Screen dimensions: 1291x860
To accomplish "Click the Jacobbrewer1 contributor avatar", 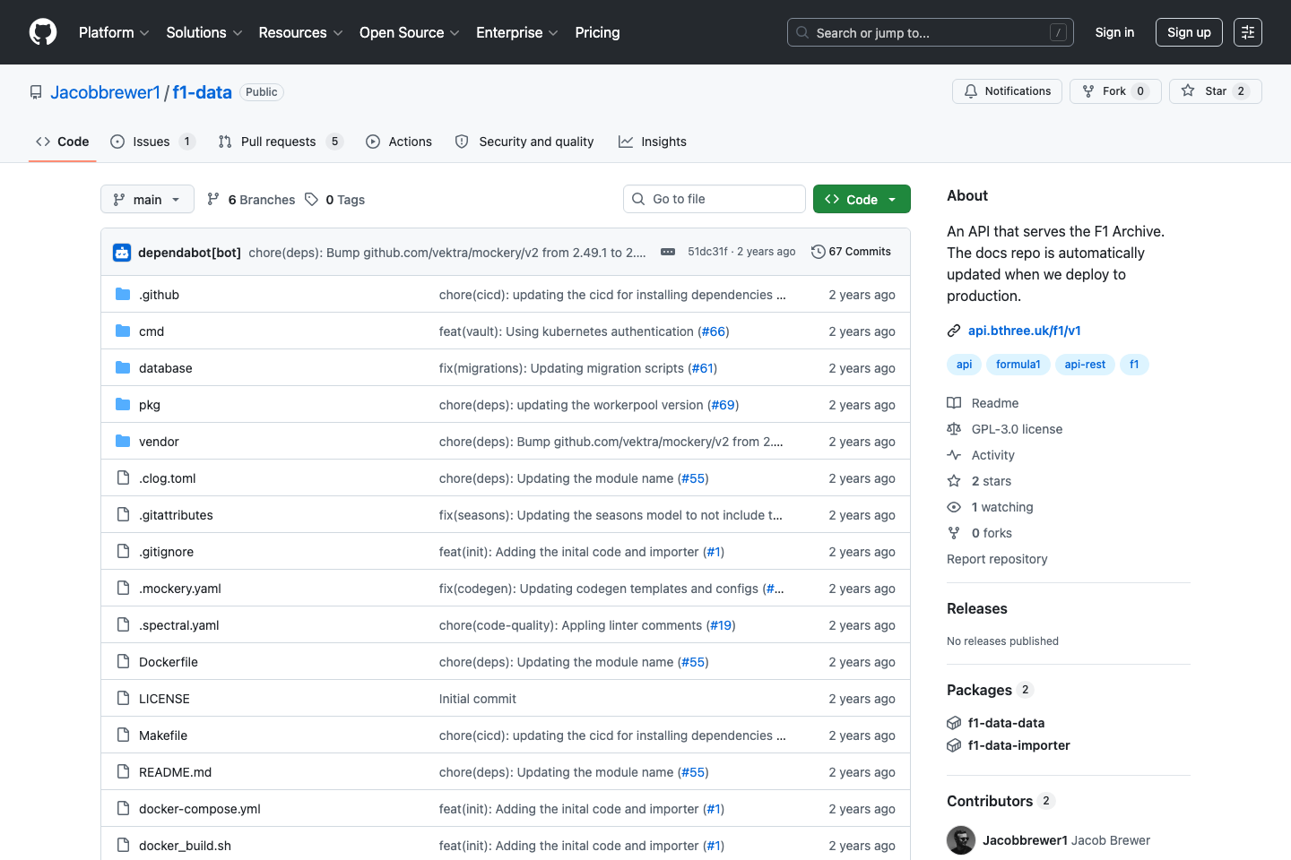I will [x=960, y=839].
